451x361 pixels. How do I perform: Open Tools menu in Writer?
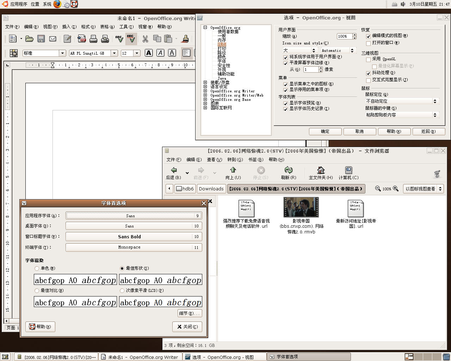[x=126, y=27]
